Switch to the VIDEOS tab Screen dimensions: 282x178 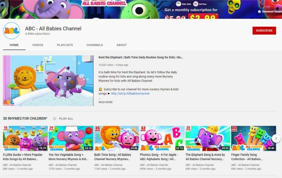(x=38, y=45)
